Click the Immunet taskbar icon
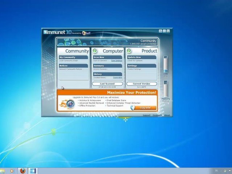Image resolution: width=232 pixels, height=174 pixels. click(32, 171)
